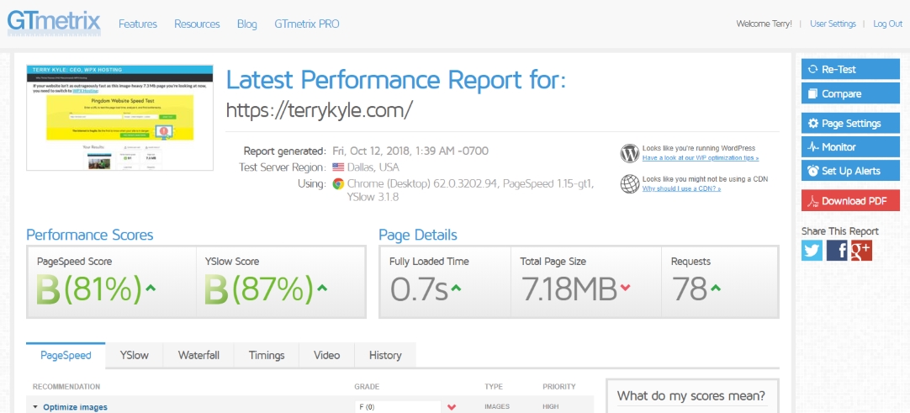Expand the Optimize images recommendation

(x=75, y=407)
